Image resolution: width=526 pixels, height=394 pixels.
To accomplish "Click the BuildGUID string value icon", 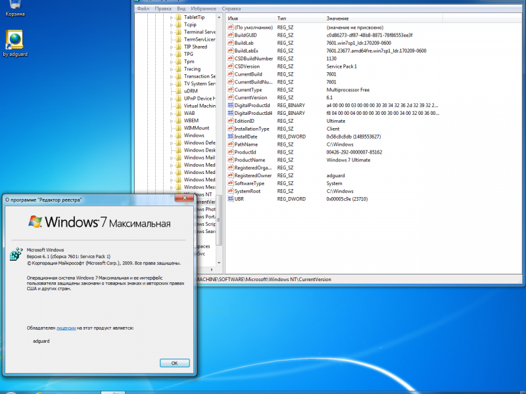I will [x=230, y=35].
